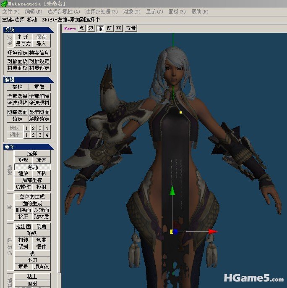Click the green Y-axis arrow of the gizmo
The image size is (287, 288).
[172, 191]
